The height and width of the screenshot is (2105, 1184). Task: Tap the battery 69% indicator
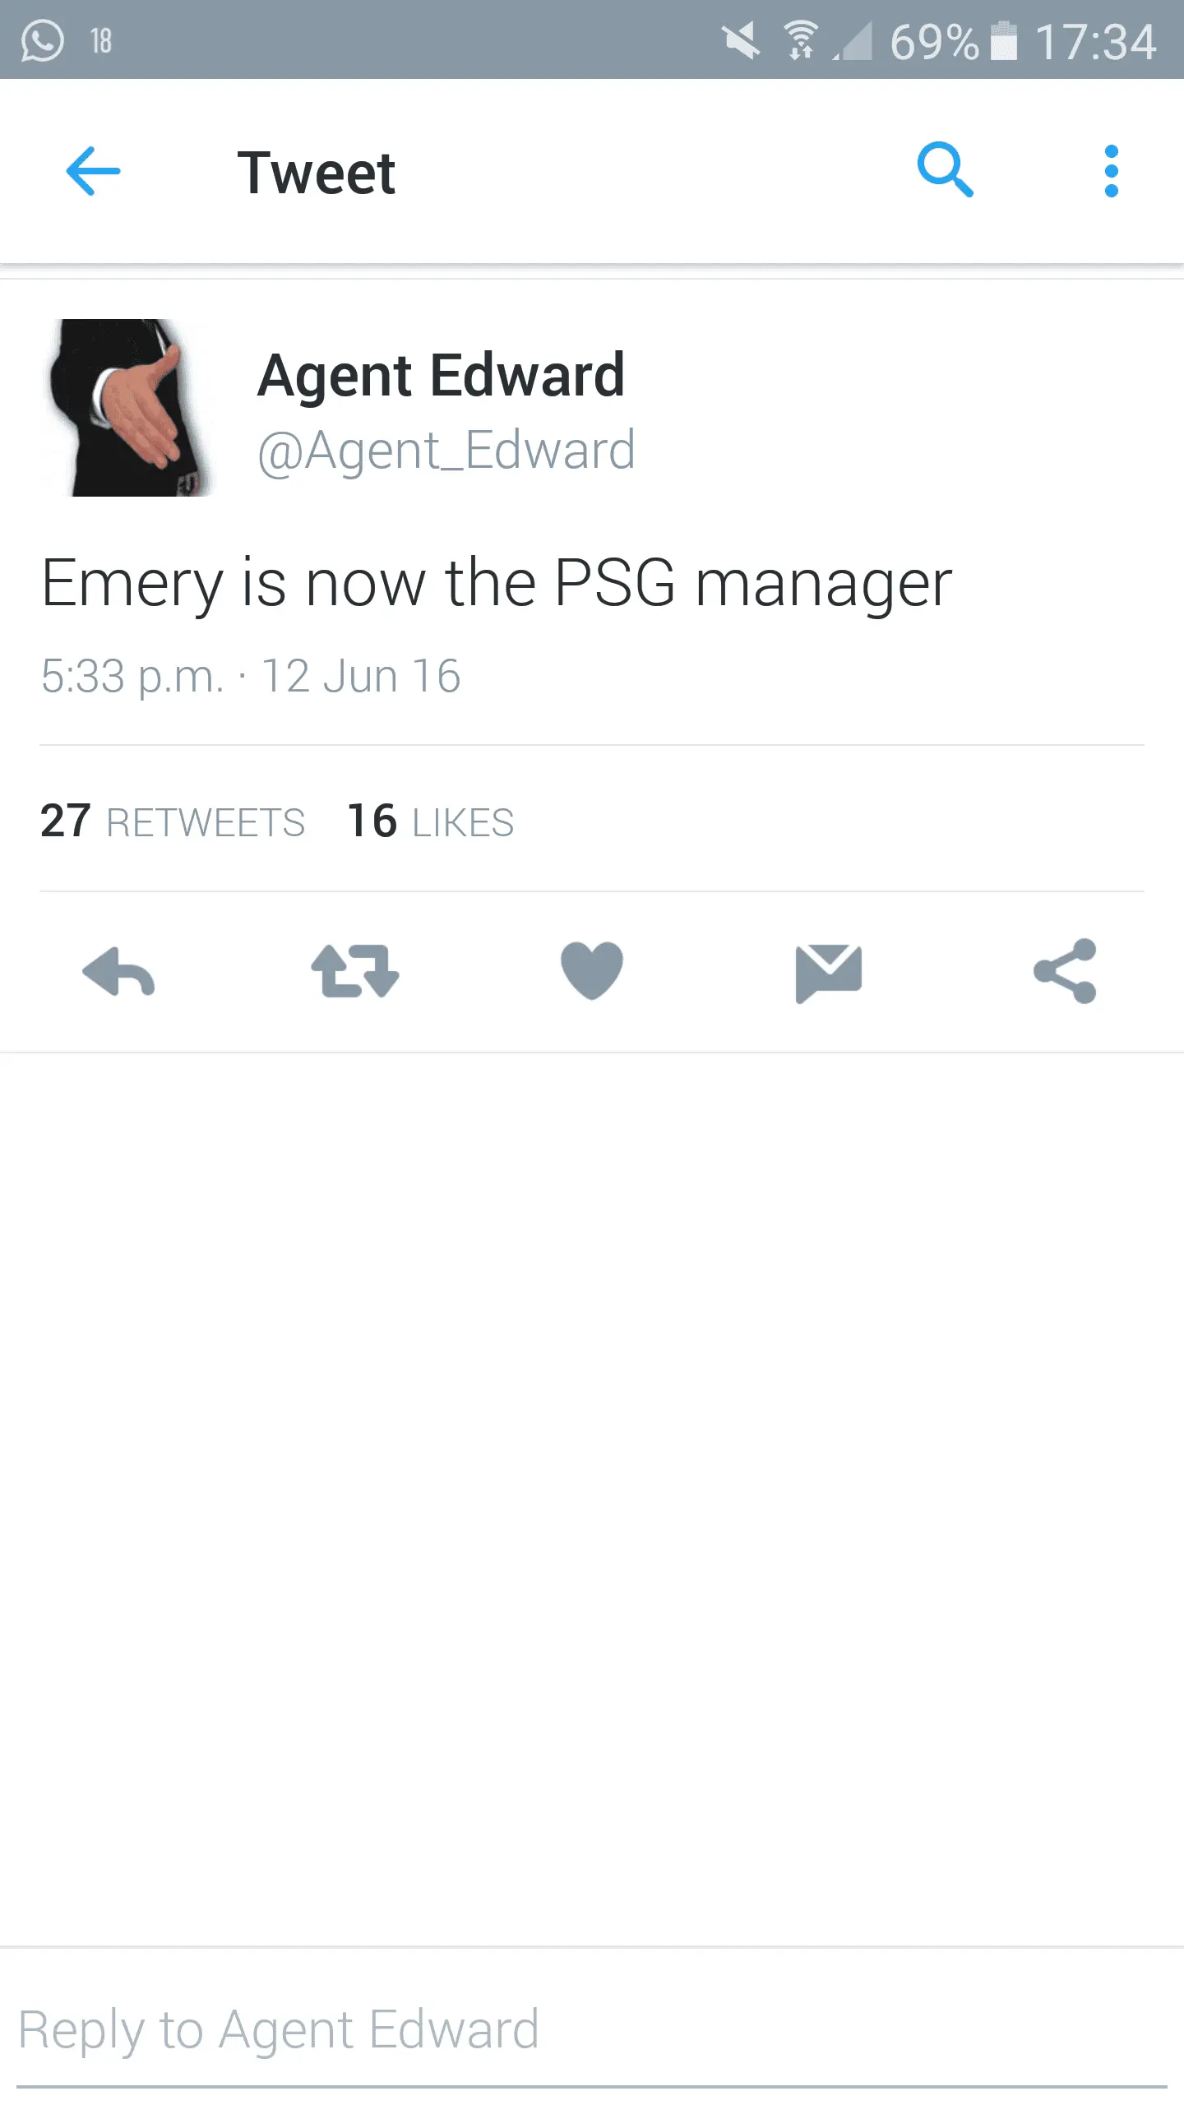tap(954, 41)
